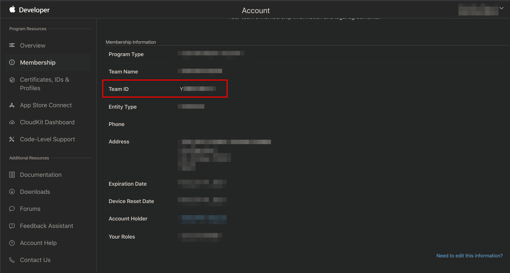Open Certificates, IDs & Profiles section

(x=44, y=84)
